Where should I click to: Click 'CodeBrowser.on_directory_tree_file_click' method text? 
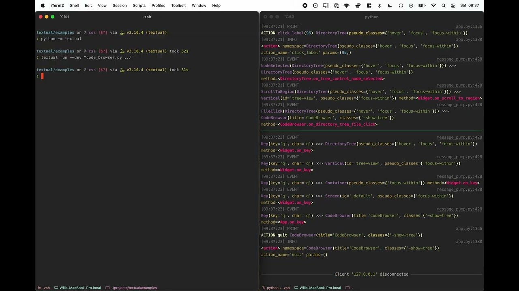328,124
